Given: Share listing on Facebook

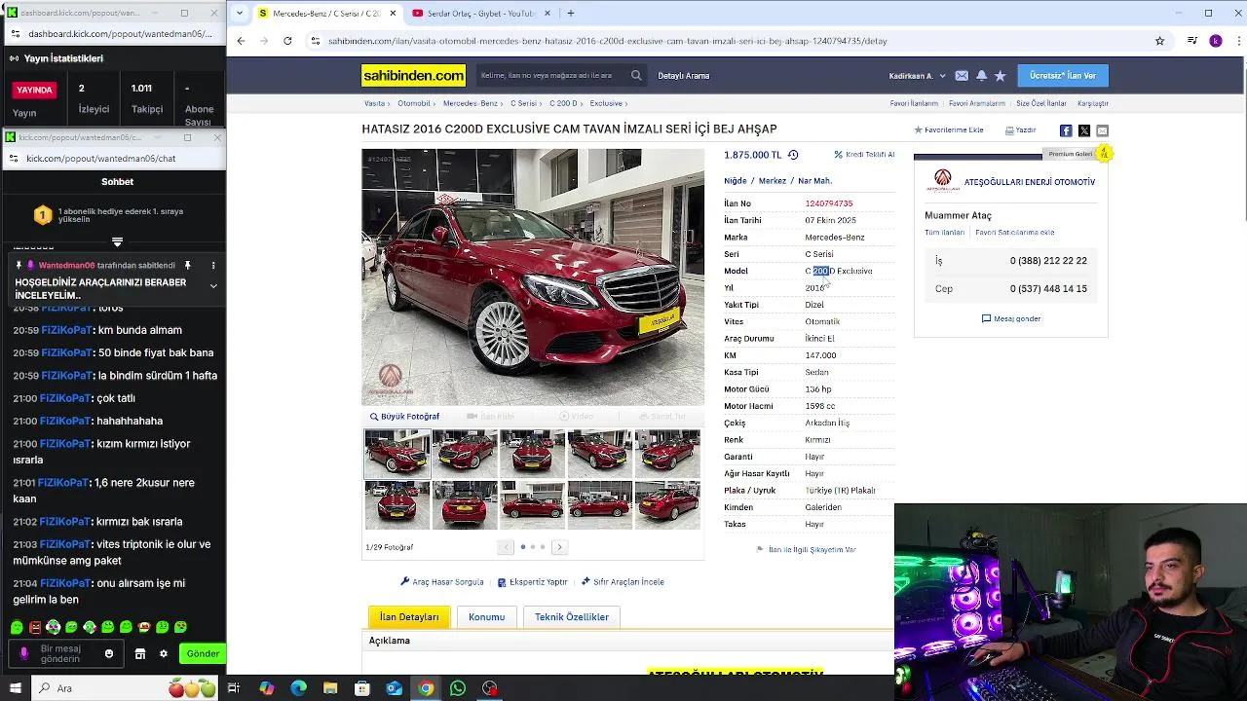Looking at the screenshot, I should click(x=1066, y=130).
